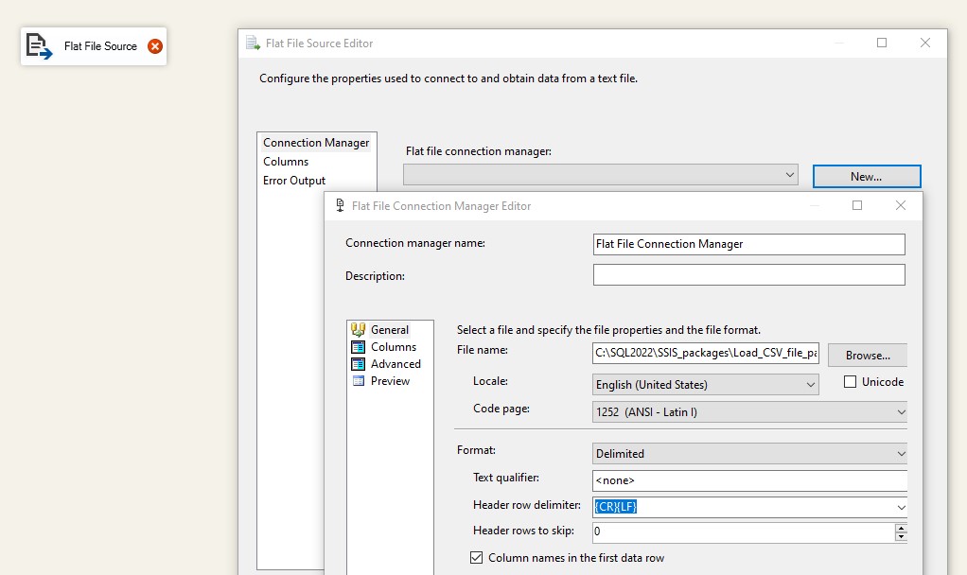Click the Flat File Source Editor title icon
967x575 pixels.
pyautogui.click(x=252, y=43)
